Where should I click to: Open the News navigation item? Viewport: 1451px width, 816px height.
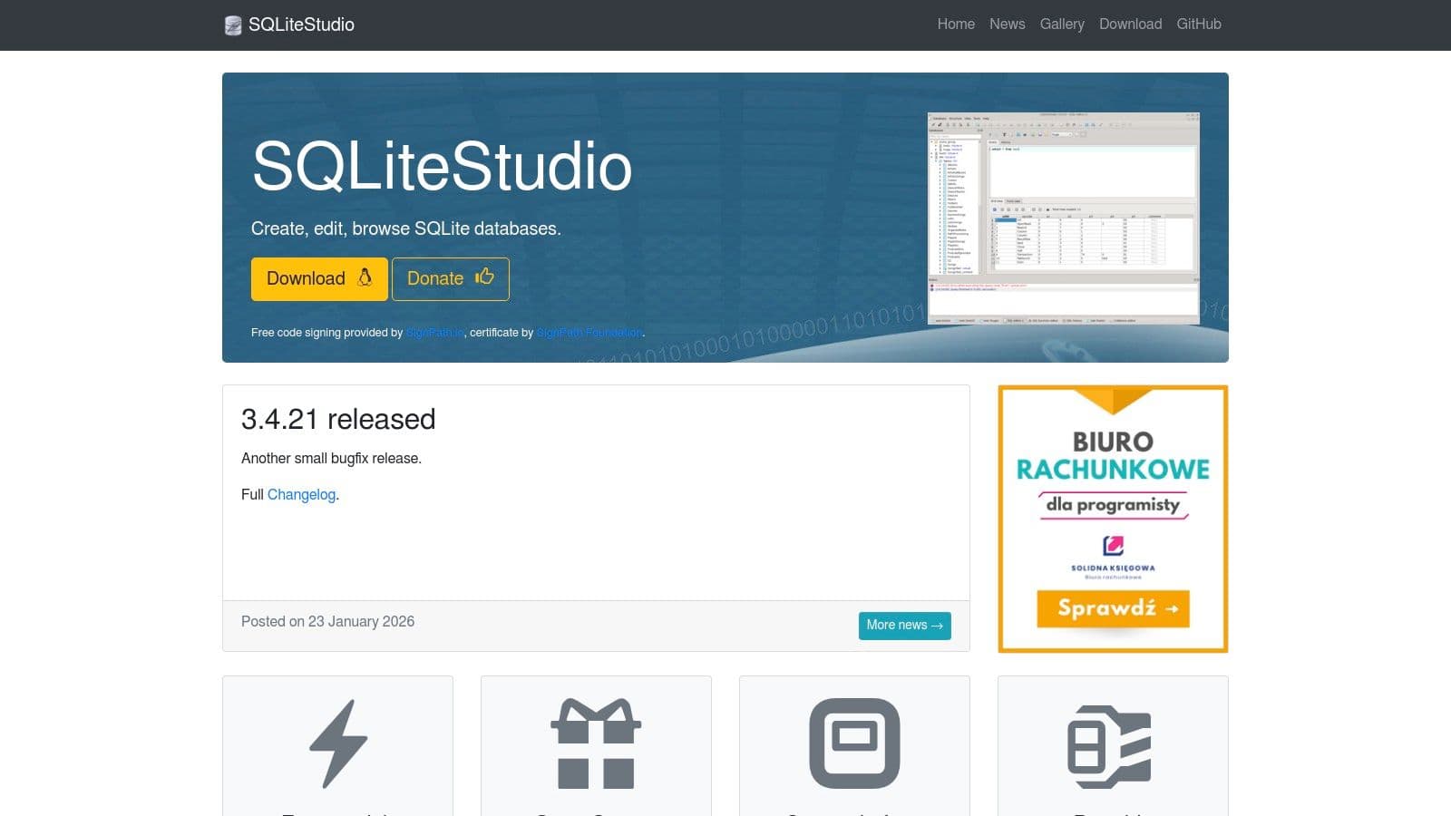1007,24
